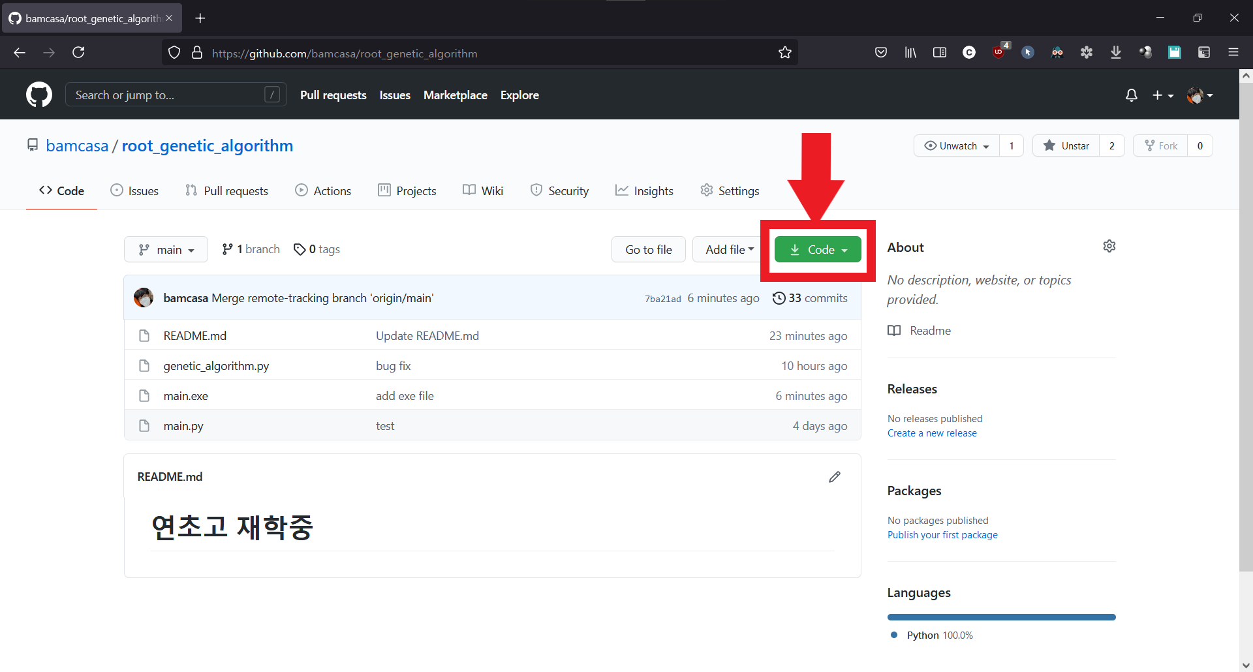Viewport: 1253px width, 672px height.
Task: Click the bookmark star in address bar
Action: (785, 53)
